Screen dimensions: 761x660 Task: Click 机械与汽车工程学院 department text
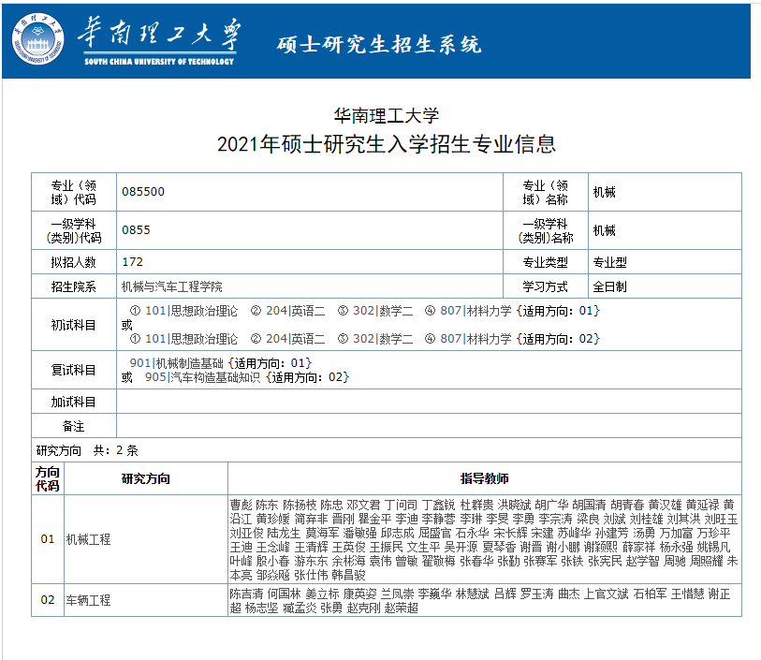tap(172, 286)
